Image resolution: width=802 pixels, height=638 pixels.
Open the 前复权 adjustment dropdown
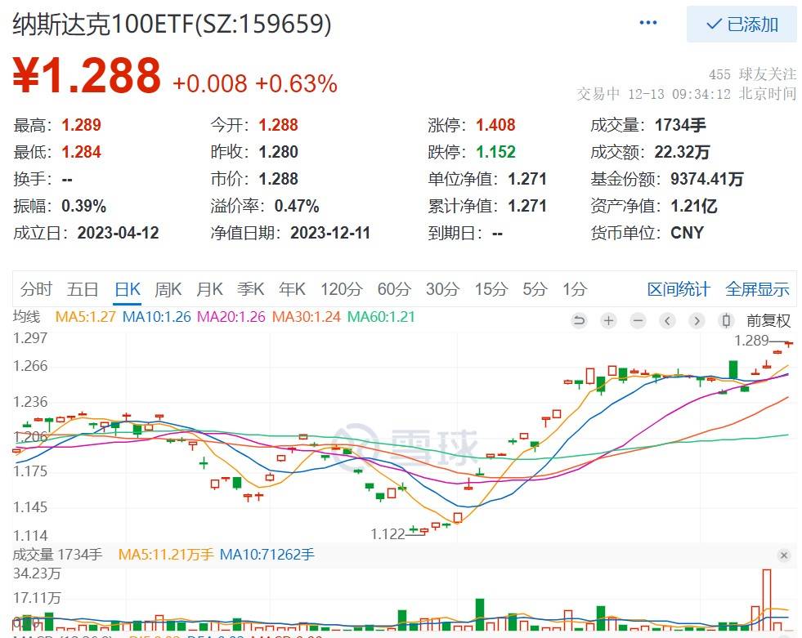tap(768, 320)
